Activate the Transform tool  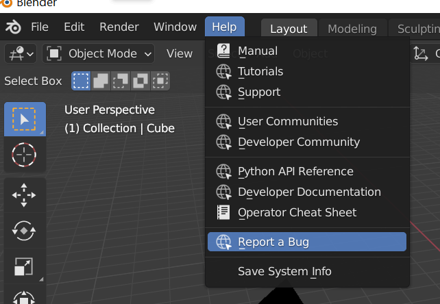click(x=24, y=296)
